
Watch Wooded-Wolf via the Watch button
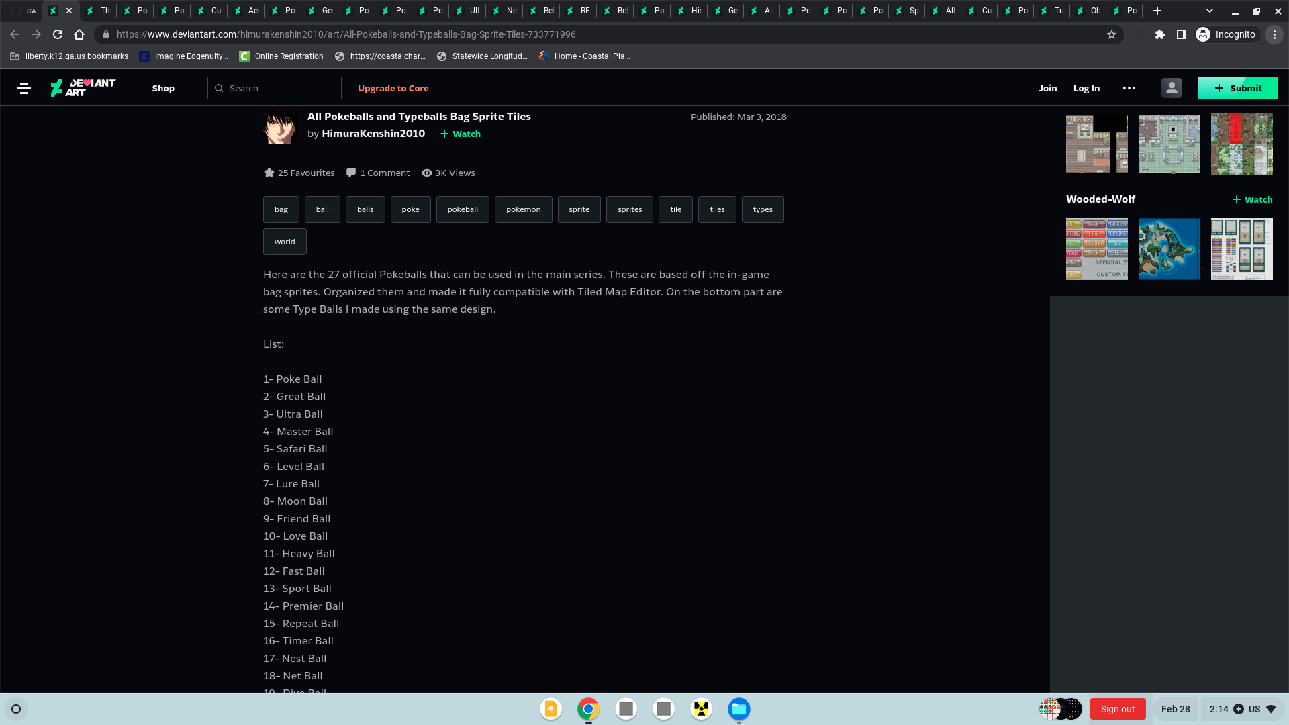pos(1252,199)
